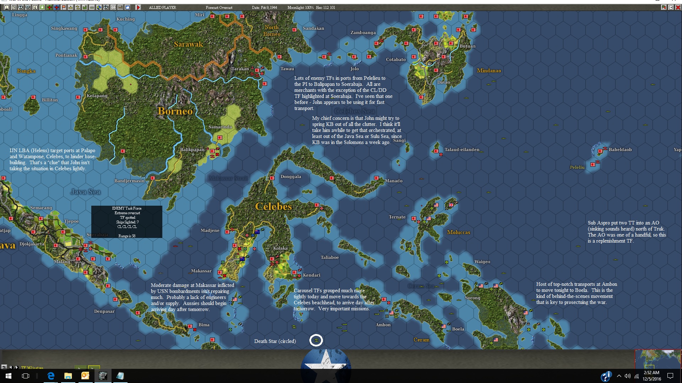Screen dimensions: 682x383
Task: Open the weather cloud toolbar icon
Action: (128, 7)
